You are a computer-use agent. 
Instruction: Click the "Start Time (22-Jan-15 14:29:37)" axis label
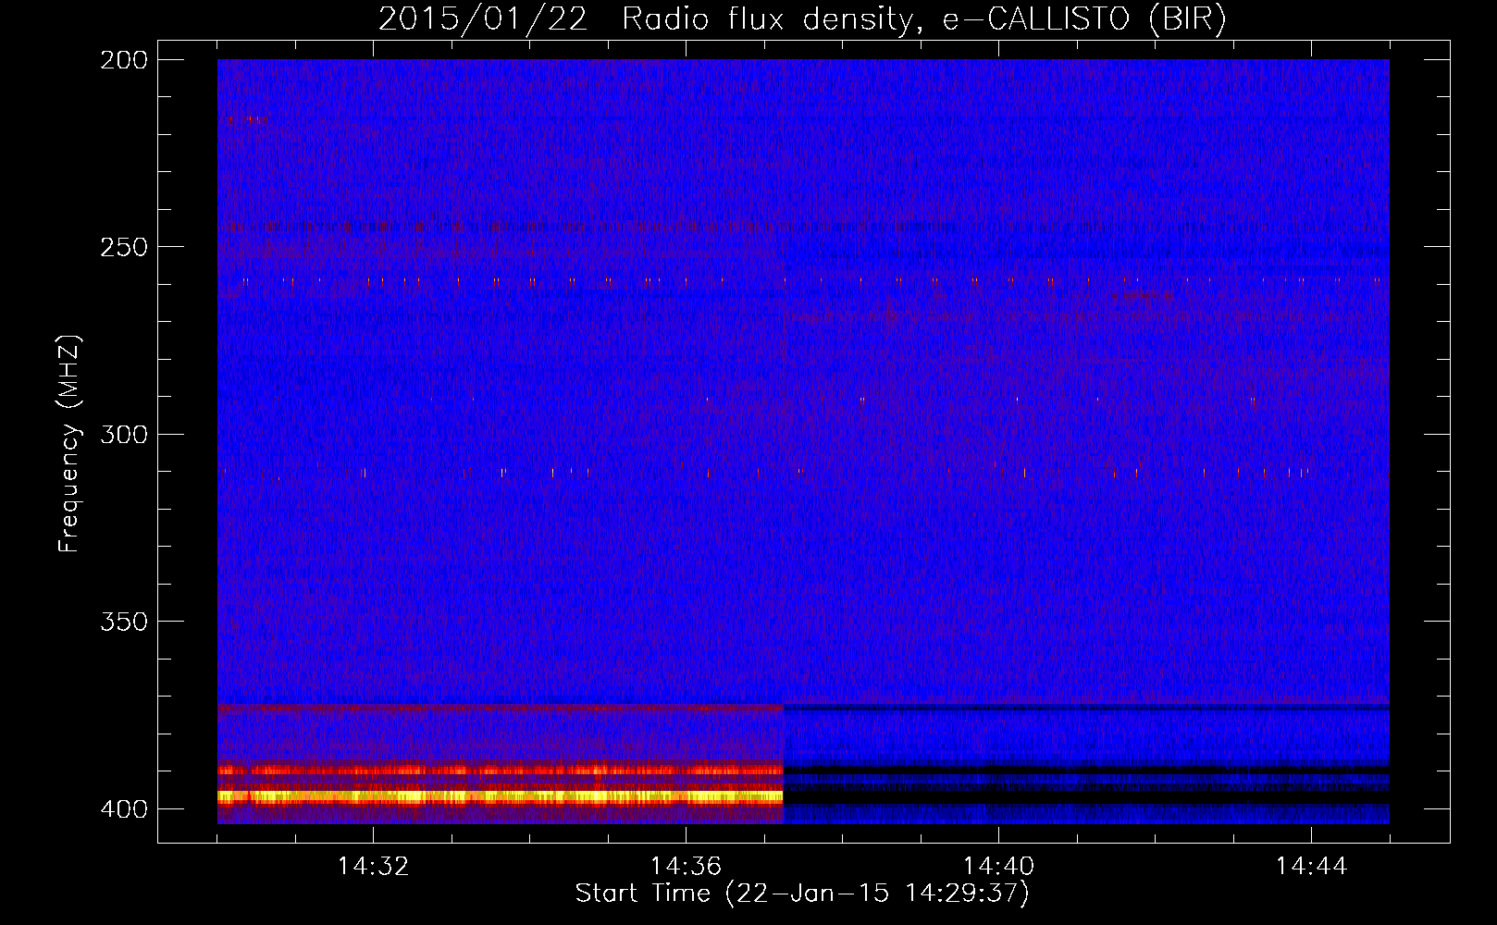802,894
